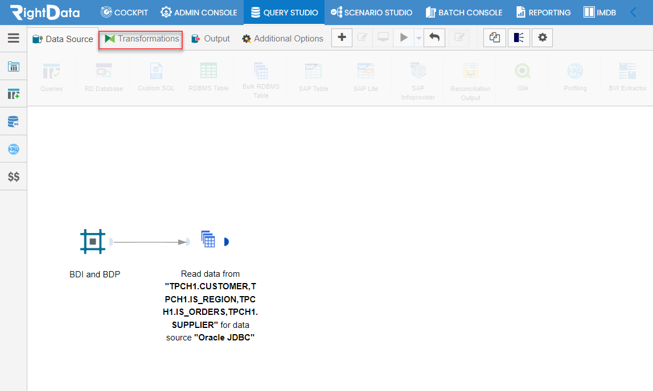The height and width of the screenshot is (391, 653).
Task: Duplicate query using the copy icon
Action: point(494,38)
